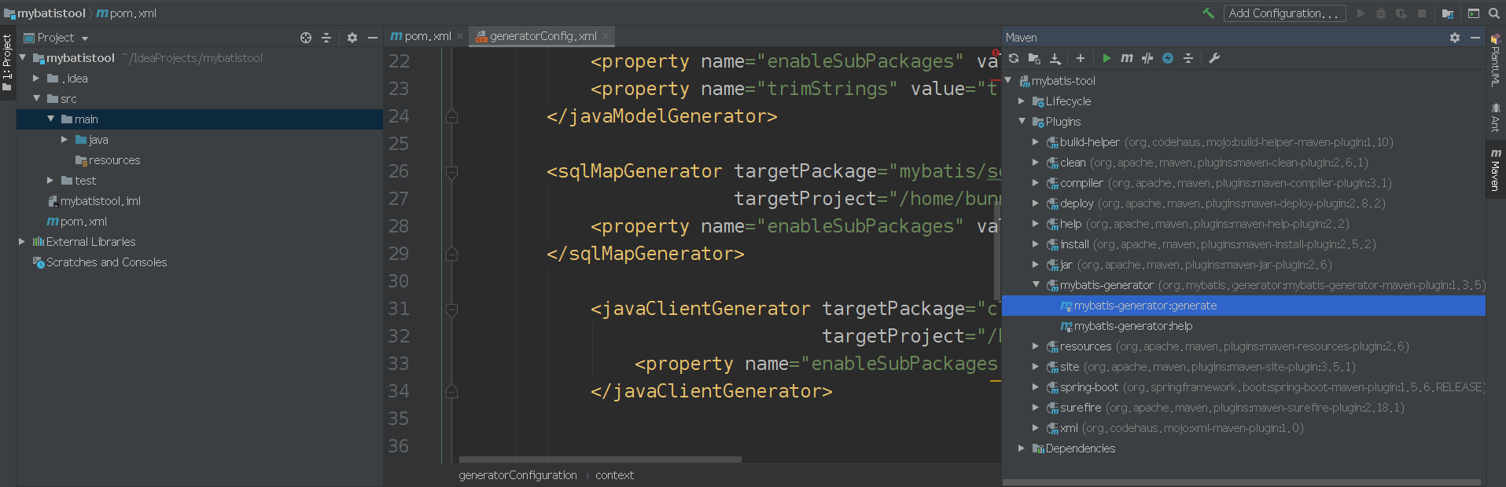Click generatorConfiguration breadcrumb
The image size is (1506, 487).
517,475
